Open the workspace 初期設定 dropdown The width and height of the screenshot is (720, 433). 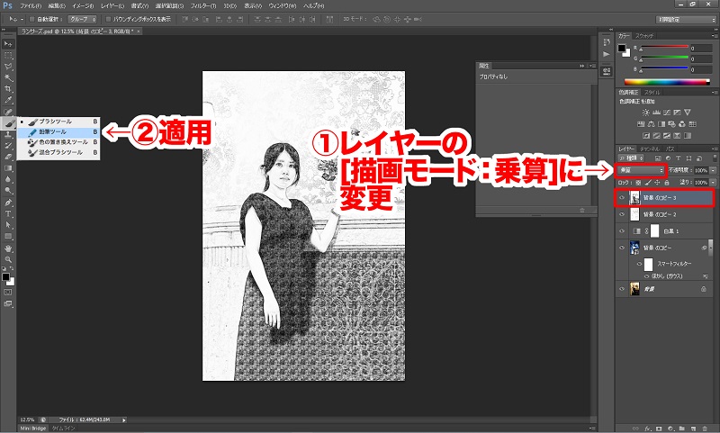(686, 20)
